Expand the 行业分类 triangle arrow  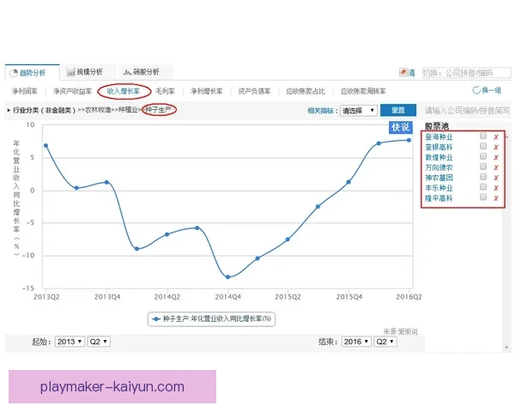click(x=9, y=110)
